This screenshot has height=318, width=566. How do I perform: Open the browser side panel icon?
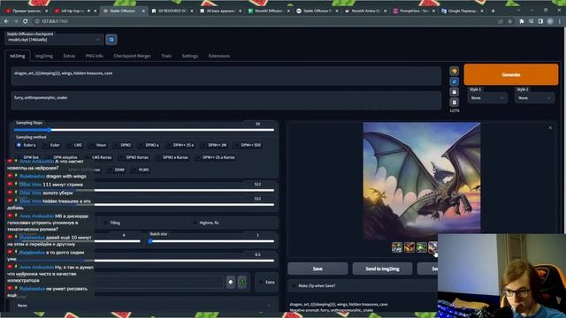[x=540, y=21]
